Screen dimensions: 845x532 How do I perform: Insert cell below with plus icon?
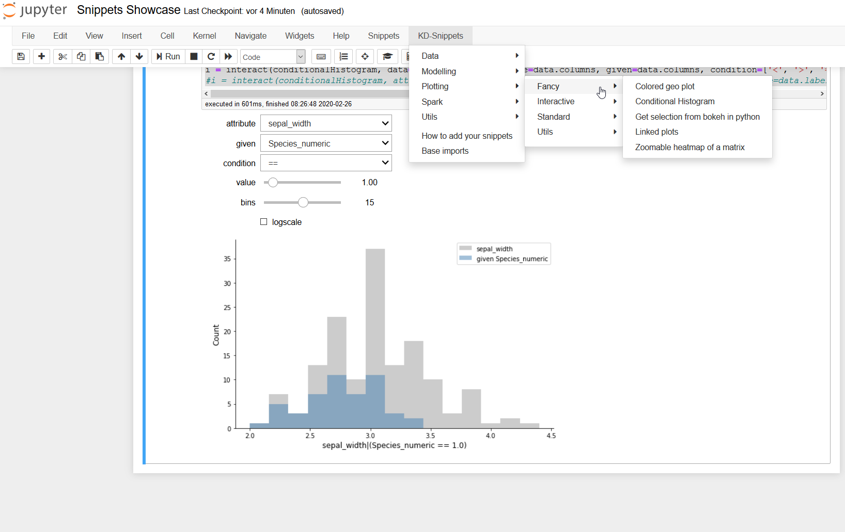(x=41, y=56)
